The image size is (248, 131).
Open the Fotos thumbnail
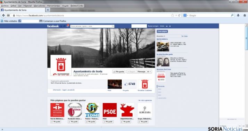point(115,84)
